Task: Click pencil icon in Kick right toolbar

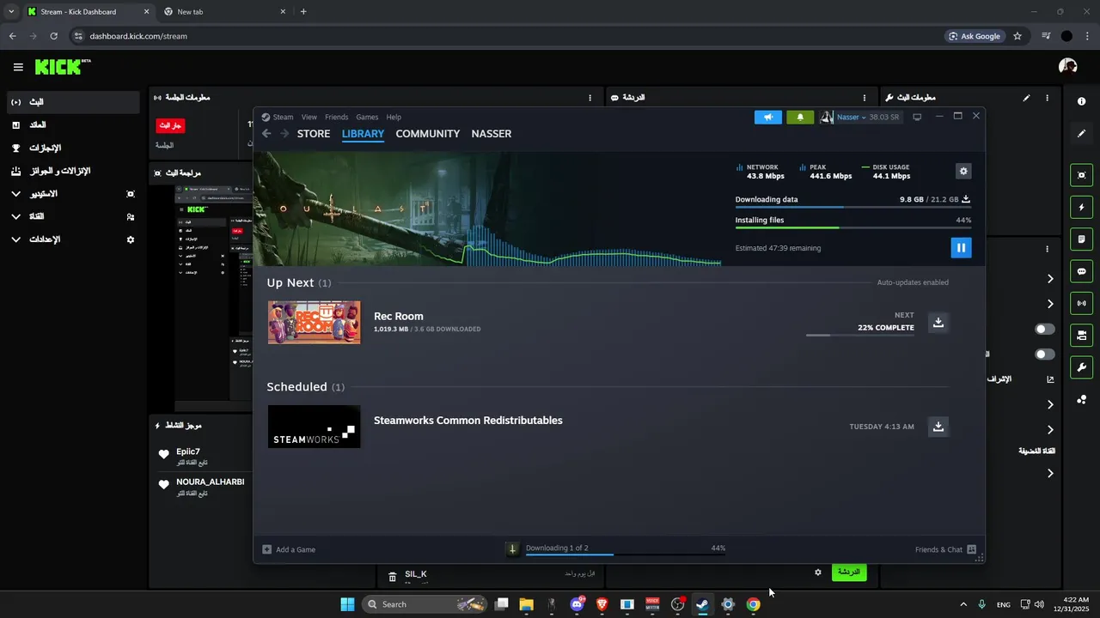Action: (1081, 134)
